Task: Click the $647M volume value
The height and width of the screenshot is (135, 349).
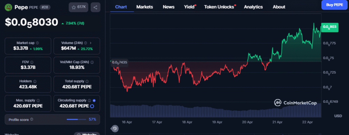Action: pos(68,49)
